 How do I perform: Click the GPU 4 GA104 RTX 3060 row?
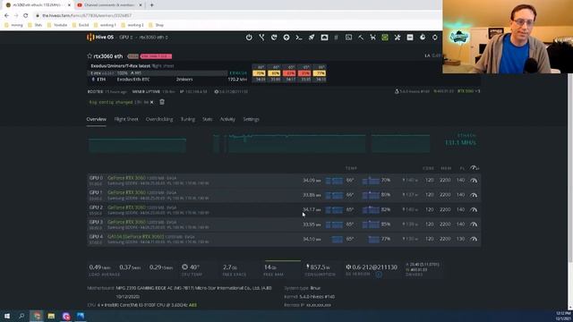click(x=284, y=239)
